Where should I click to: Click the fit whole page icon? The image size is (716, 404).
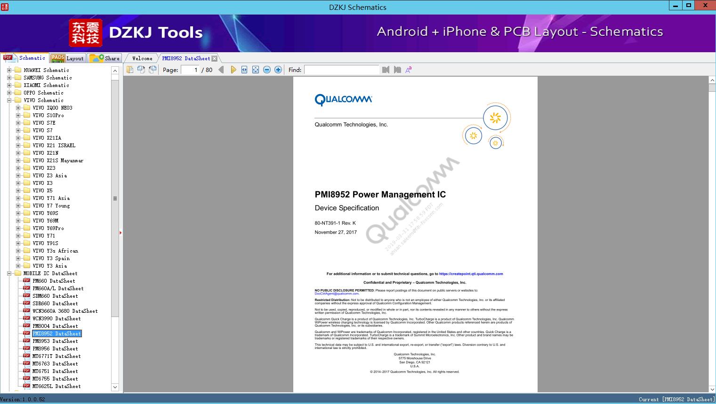click(x=255, y=69)
